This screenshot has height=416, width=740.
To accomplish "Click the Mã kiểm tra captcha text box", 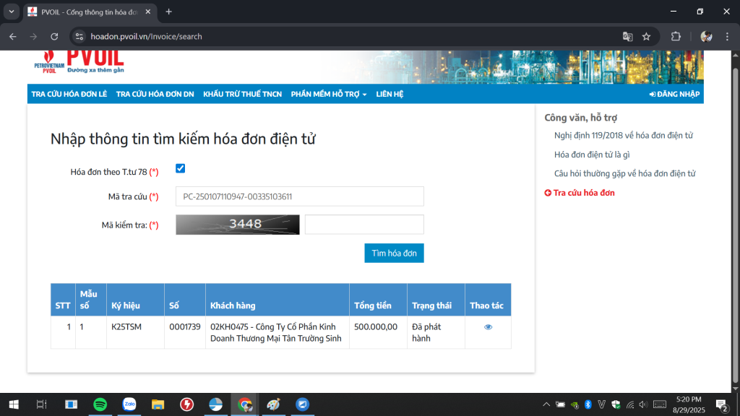I will pos(364,225).
